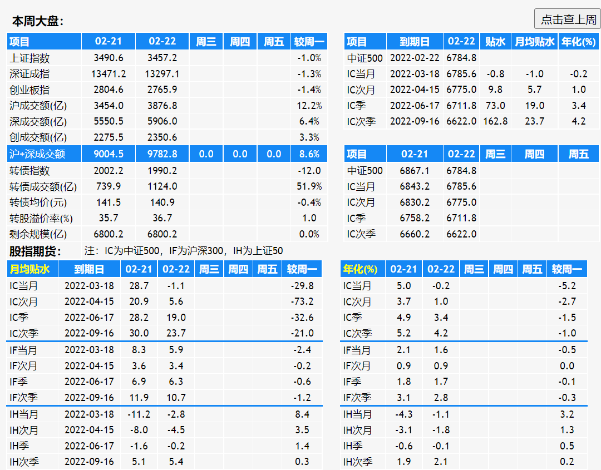The width and height of the screenshot is (601, 470).
Task: Click the 6867.1 value for 中证500
Action: 415,170
